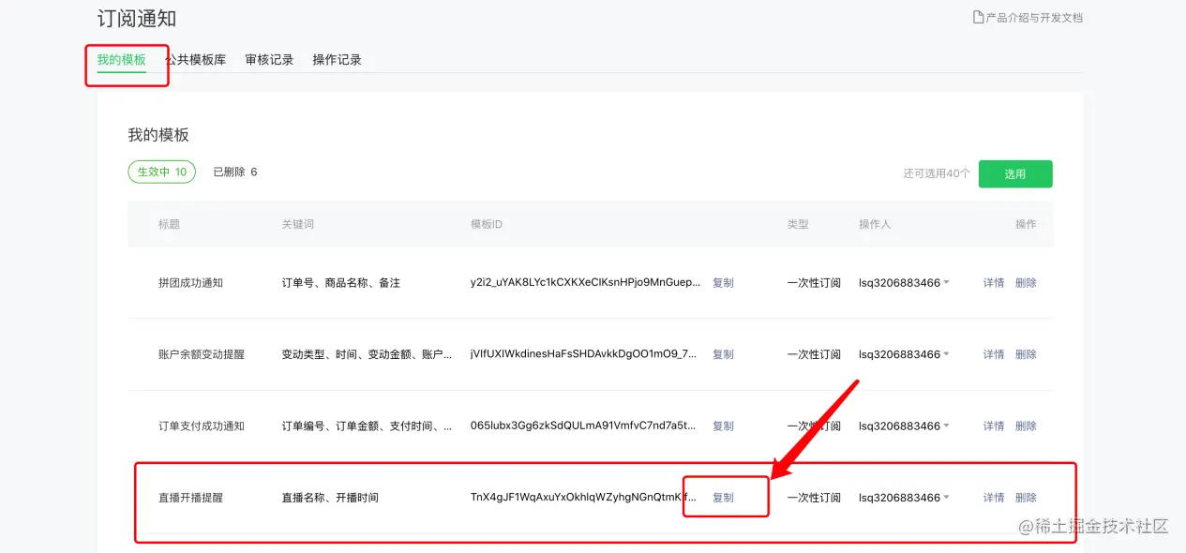The width and height of the screenshot is (1186, 553).
Task: Open 详情 for 订单支付成功通知
Action: 994,426
